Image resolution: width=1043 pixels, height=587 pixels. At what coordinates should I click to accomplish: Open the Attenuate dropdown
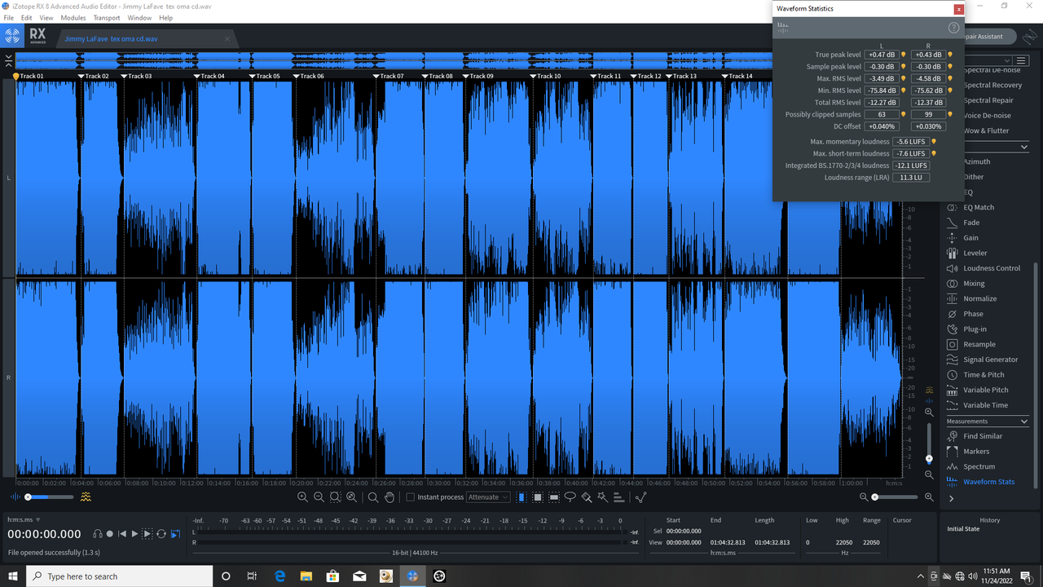click(x=488, y=497)
